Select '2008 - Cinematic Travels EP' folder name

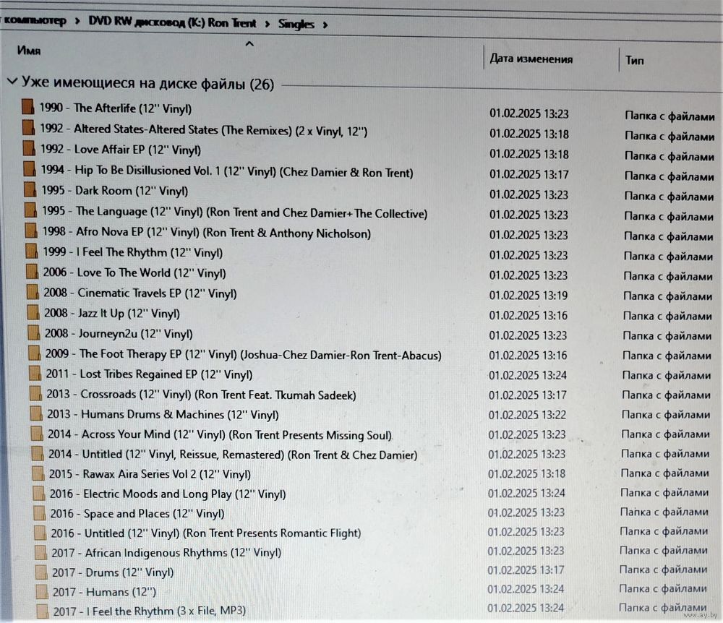(140, 293)
